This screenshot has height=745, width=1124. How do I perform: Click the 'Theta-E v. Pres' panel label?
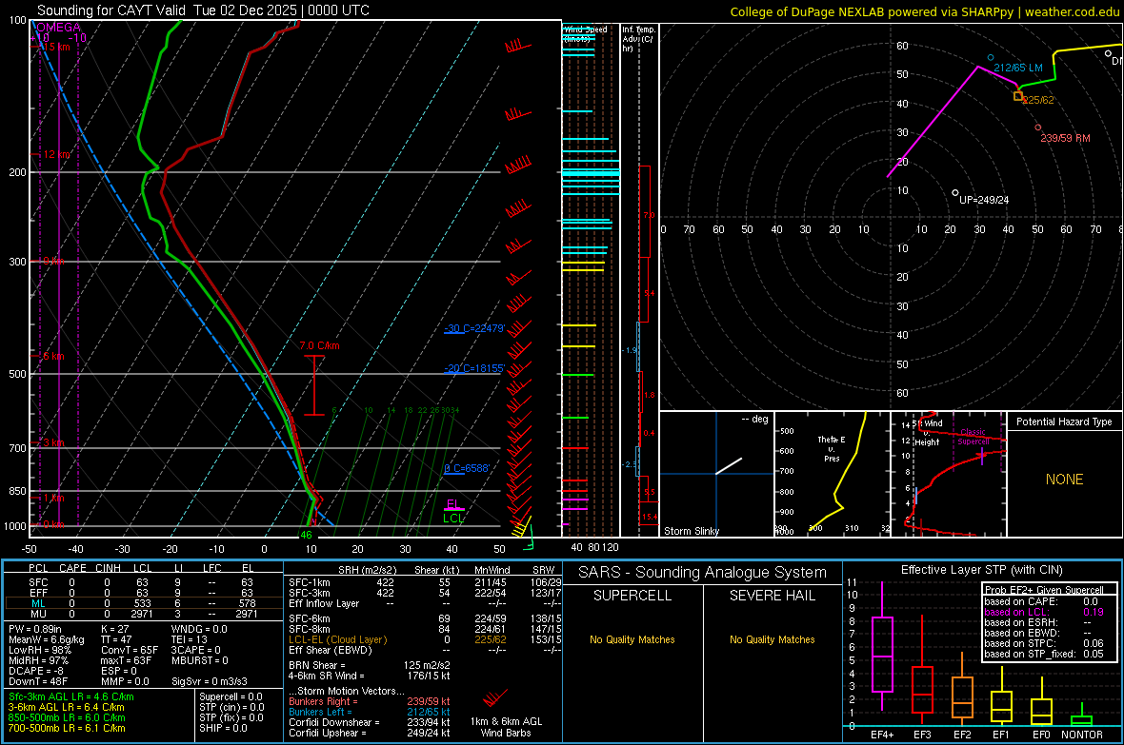pyautogui.click(x=832, y=448)
